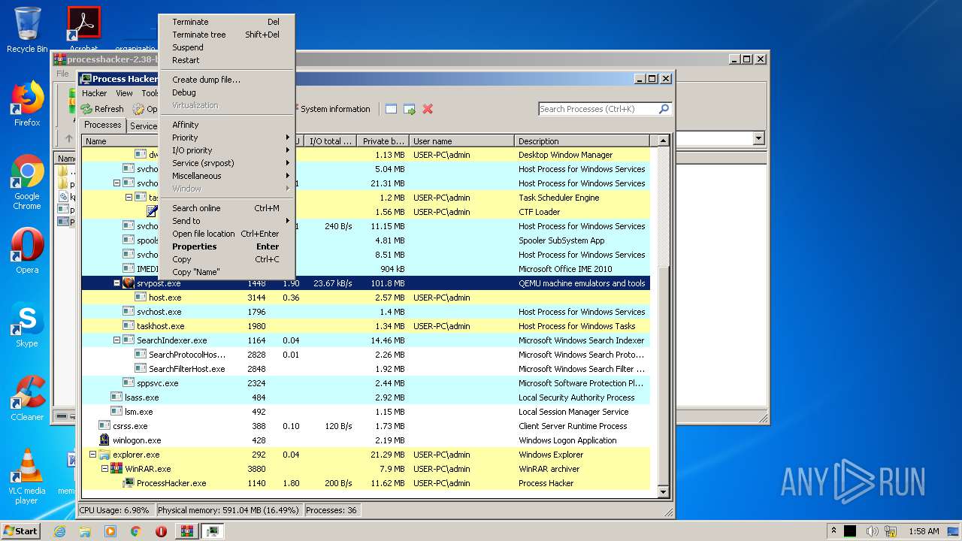Open the Send to submenu
This screenshot has width=962, height=541.
point(226,221)
